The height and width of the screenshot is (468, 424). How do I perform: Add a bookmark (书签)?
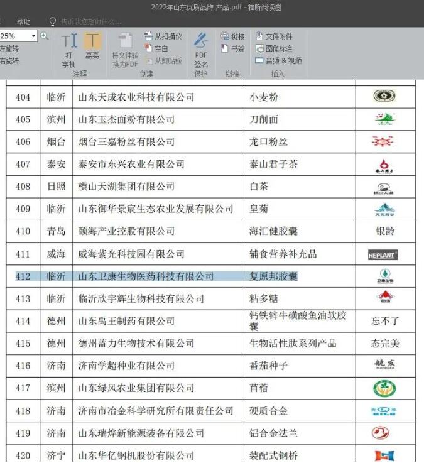click(x=232, y=48)
